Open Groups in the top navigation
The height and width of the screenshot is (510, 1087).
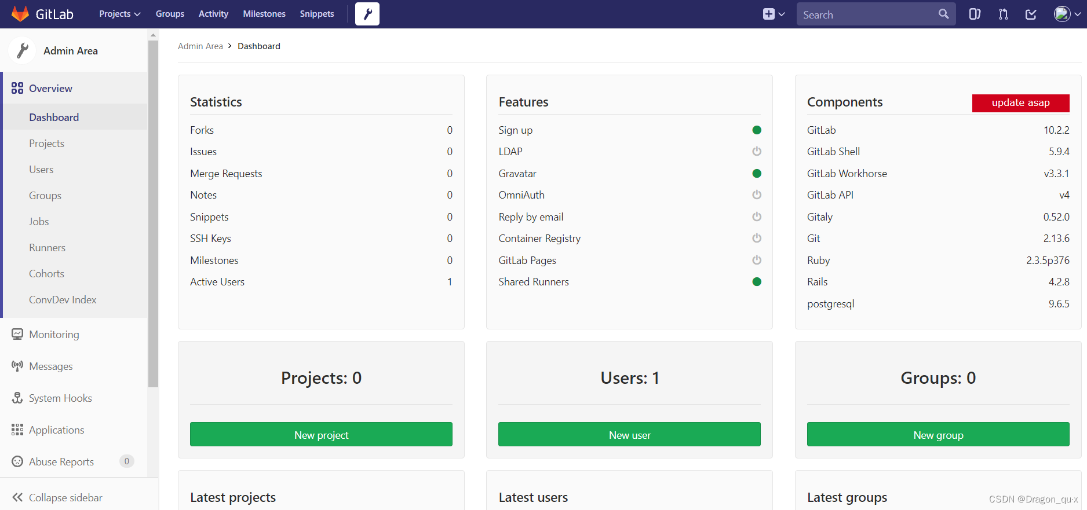pyautogui.click(x=170, y=14)
